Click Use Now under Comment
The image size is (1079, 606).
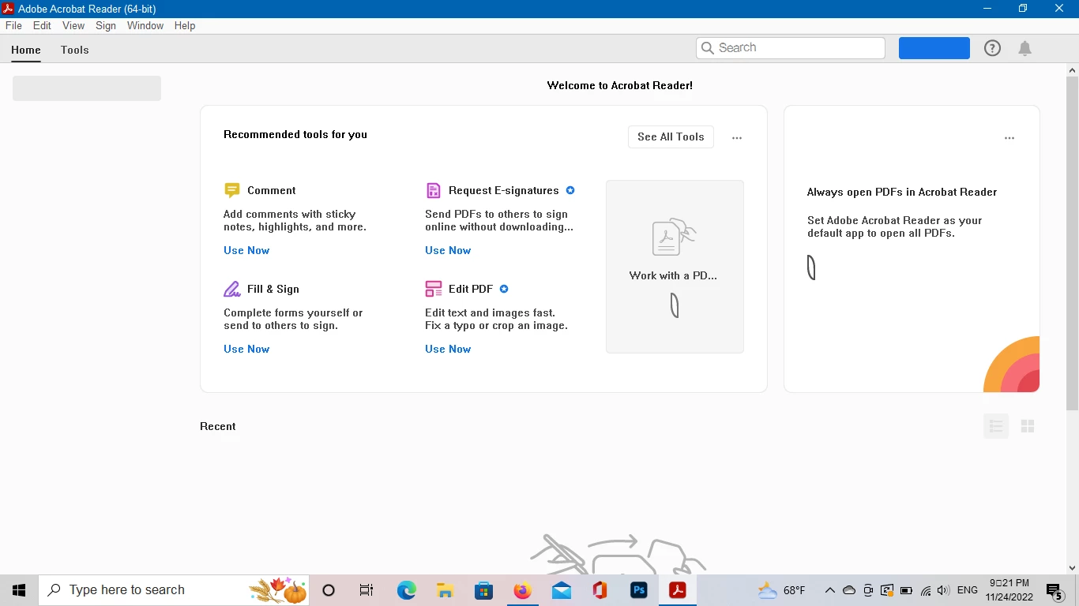[246, 250]
